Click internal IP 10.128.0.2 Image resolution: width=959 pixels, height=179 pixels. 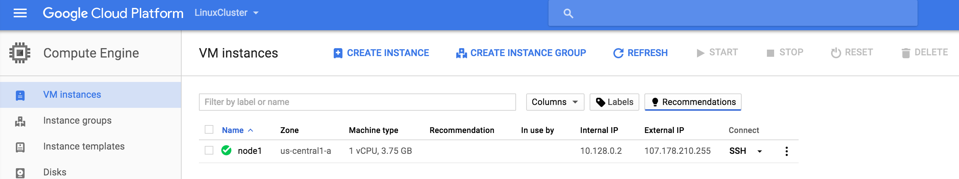pos(600,151)
